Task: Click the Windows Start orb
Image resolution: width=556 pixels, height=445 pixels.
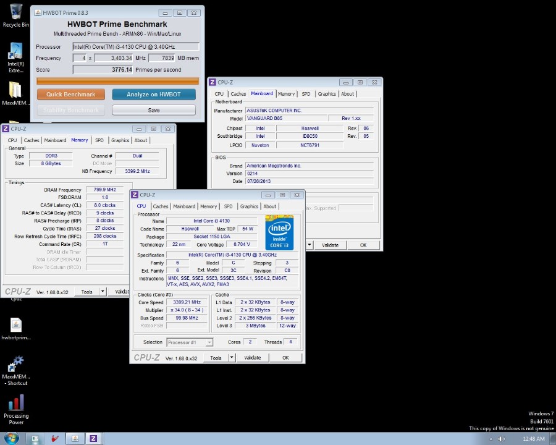Action: pyautogui.click(x=11, y=438)
